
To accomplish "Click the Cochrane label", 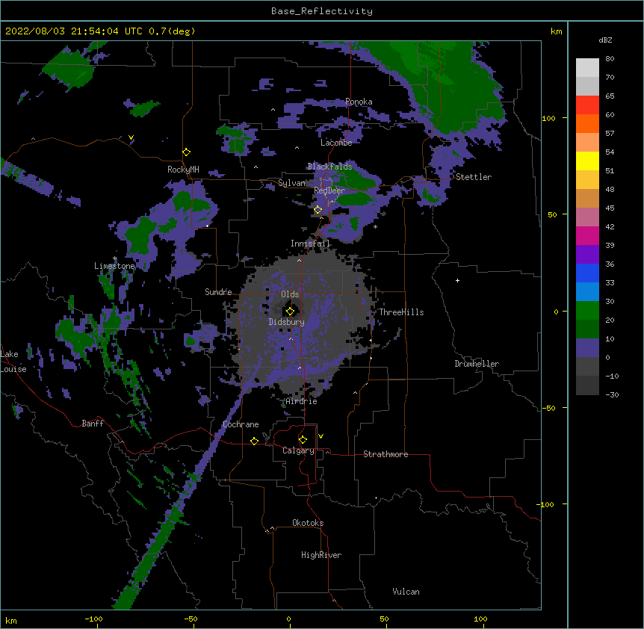I will pyautogui.click(x=241, y=424).
